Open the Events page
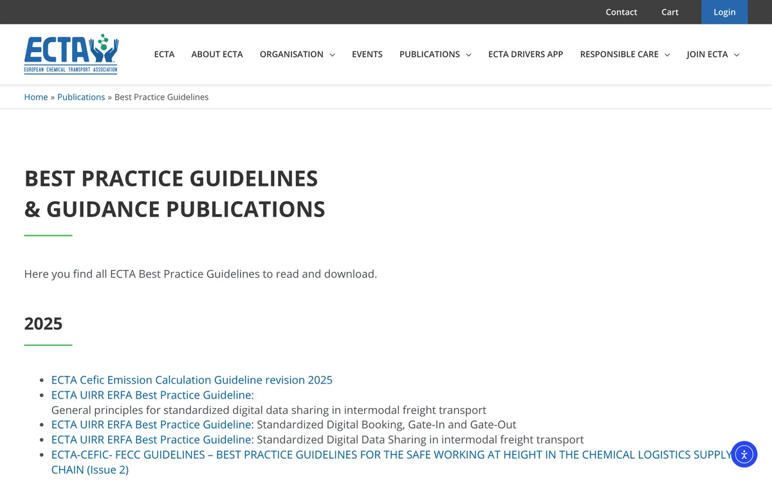Image resolution: width=772 pixels, height=482 pixels. 367,55
